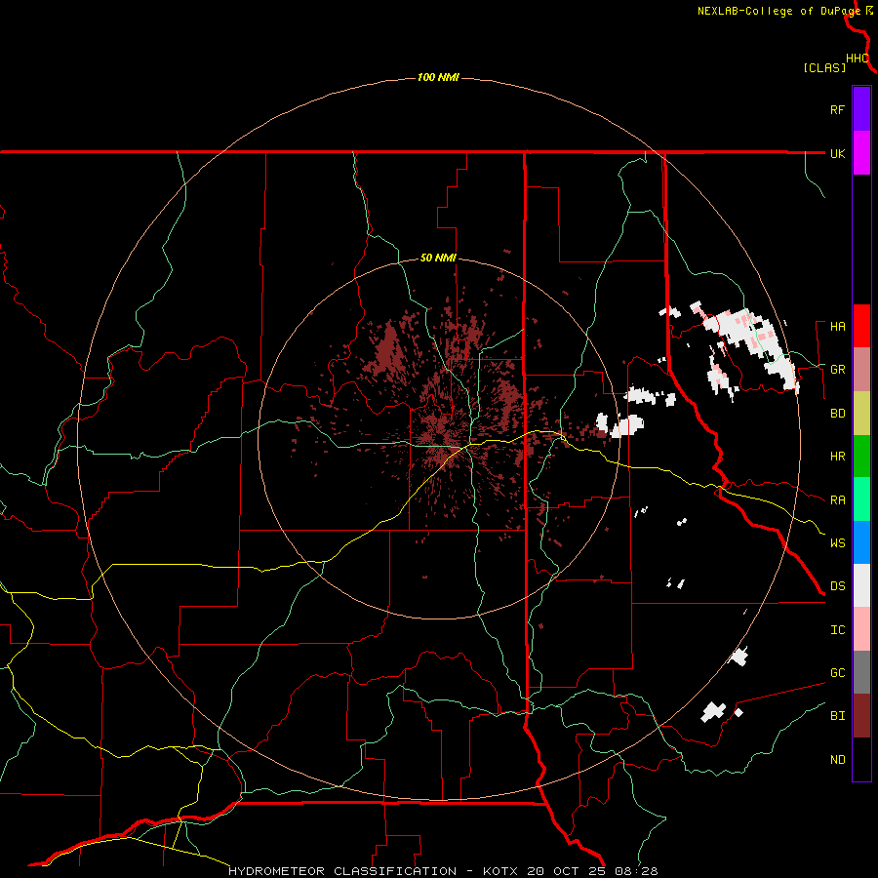Click the DS white legend swatch
Image resolution: width=878 pixels, height=878 pixels.
pyautogui.click(x=861, y=585)
